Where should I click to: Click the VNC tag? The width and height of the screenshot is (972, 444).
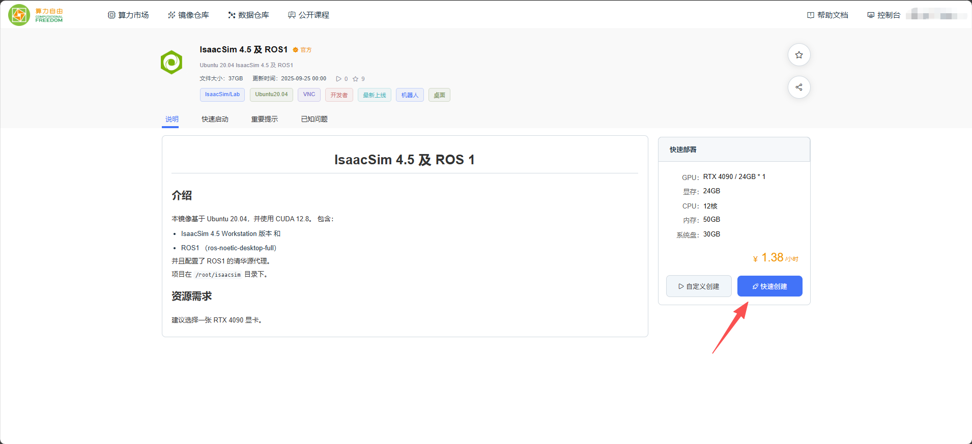[x=309, y=95]
